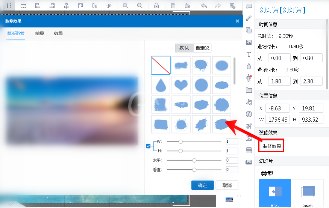Image resolution: width=329 pixels, height=208 pixels.
Task: Switch to the 前景 tab
Action: 39,33
